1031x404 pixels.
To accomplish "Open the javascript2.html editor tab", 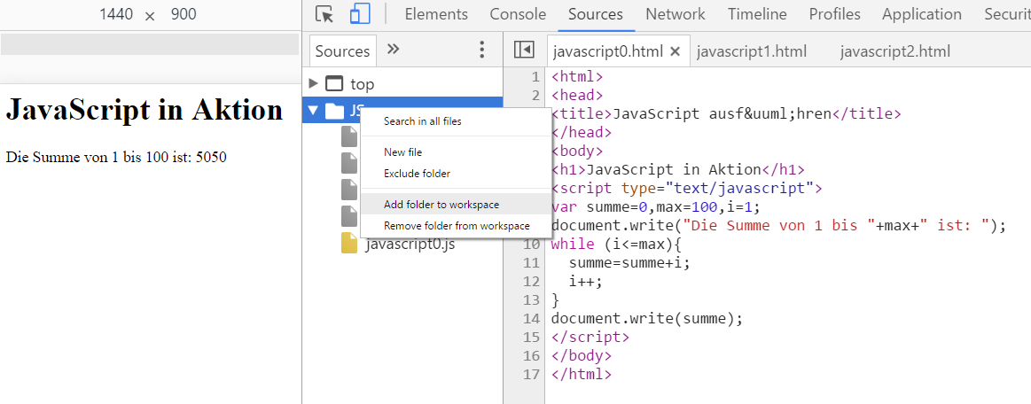I will 894,51.
